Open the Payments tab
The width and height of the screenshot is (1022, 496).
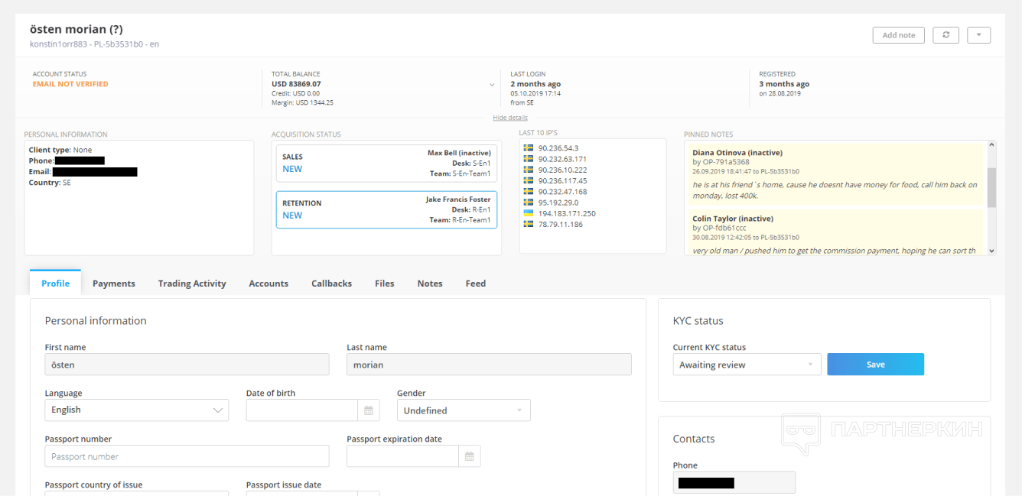click(114, 284)
